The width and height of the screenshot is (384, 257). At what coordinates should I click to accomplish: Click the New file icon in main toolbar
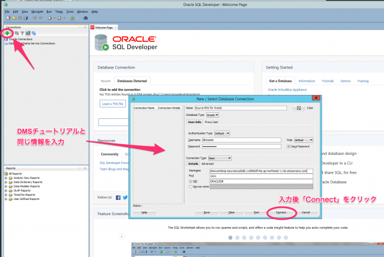[x=8, y=18]
